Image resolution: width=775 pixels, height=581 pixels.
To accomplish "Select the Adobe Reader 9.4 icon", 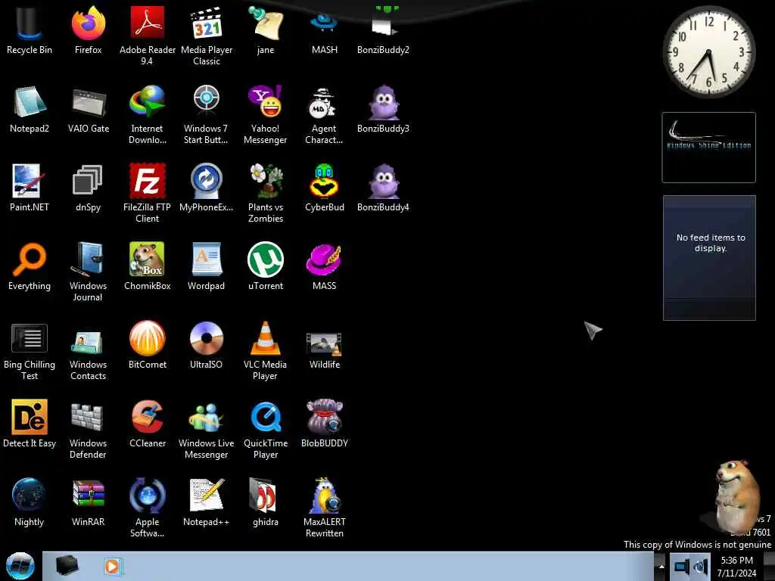I will click(148, 36).
